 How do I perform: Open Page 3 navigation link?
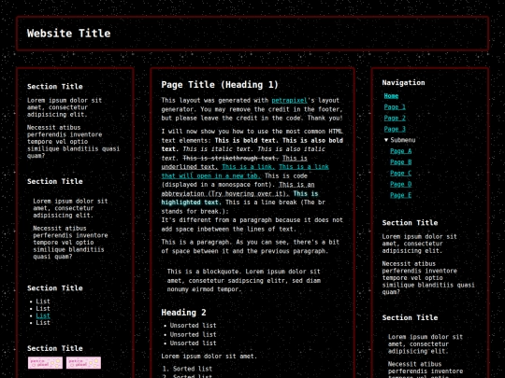[395, 129]
